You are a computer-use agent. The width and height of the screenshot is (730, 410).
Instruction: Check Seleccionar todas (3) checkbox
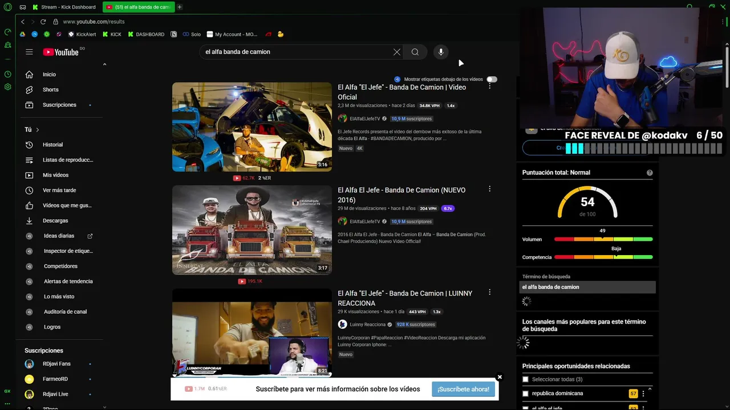525,379
